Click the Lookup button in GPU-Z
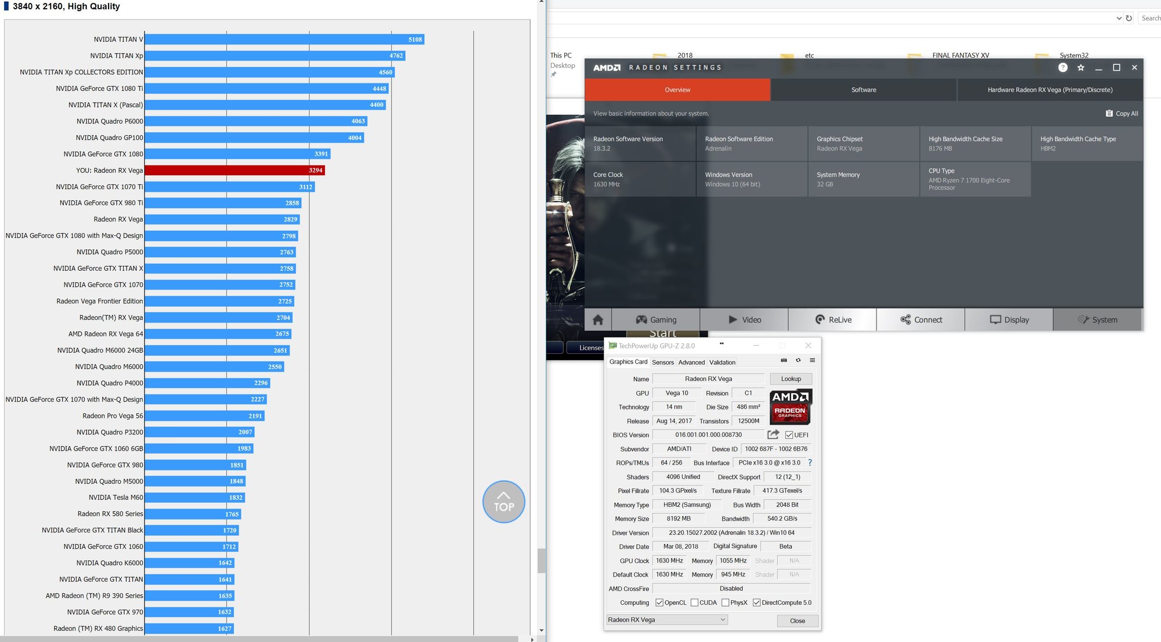 click(x=791, y=378)
